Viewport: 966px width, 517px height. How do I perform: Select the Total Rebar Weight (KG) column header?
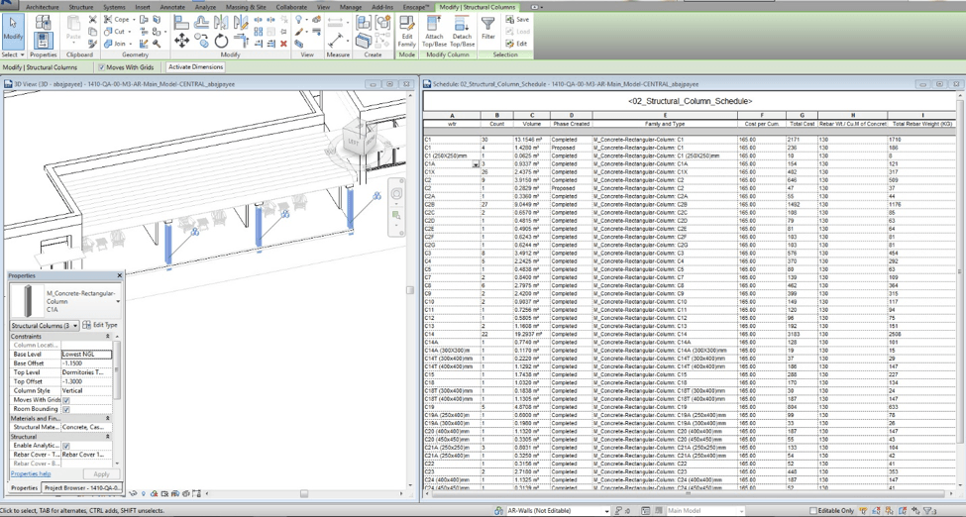coord(922,124)
